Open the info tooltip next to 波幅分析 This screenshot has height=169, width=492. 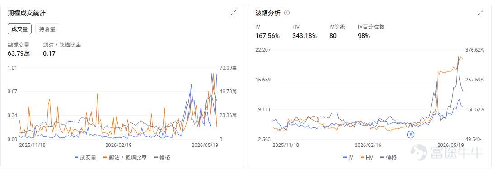pos(287,13)
